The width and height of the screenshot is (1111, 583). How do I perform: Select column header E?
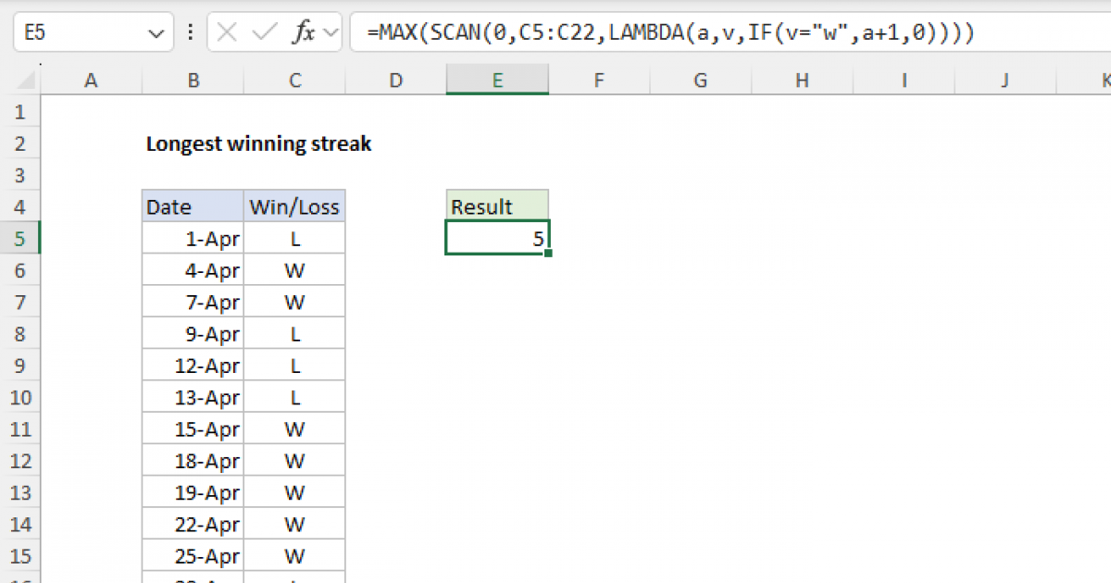click(x=497, y=81)
